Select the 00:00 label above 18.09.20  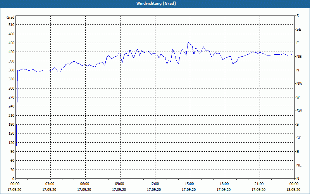point(294,184)
